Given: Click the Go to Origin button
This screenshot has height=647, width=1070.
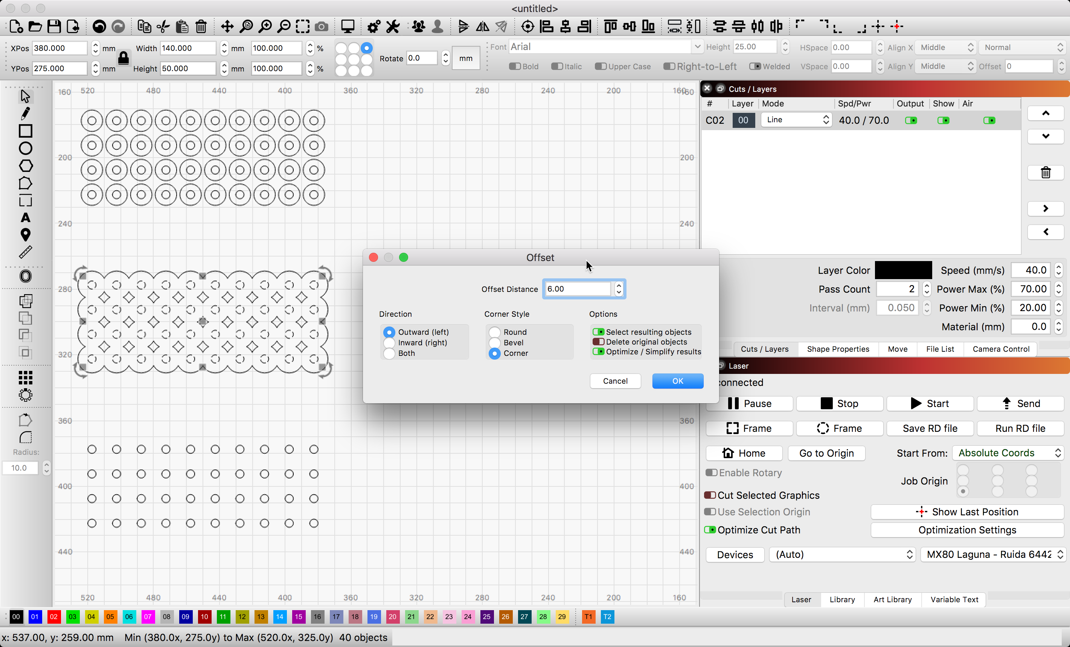Looking at the screenshot, I should (826, 453).
